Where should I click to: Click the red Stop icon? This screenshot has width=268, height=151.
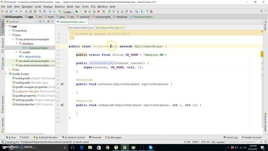pos(98,12)
